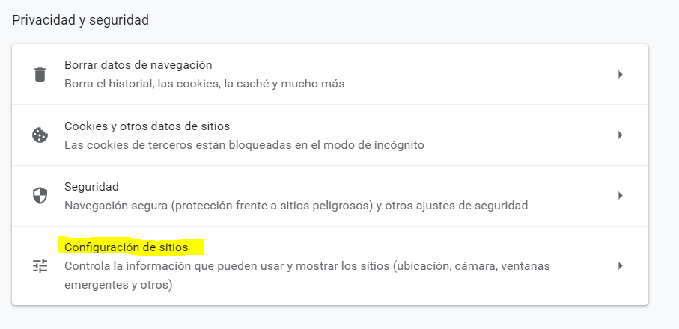Viewport: 679px width, 329px height.
Task: Open the "Seguridad" title
Action: pyautogui.click(x=91, y=186)
